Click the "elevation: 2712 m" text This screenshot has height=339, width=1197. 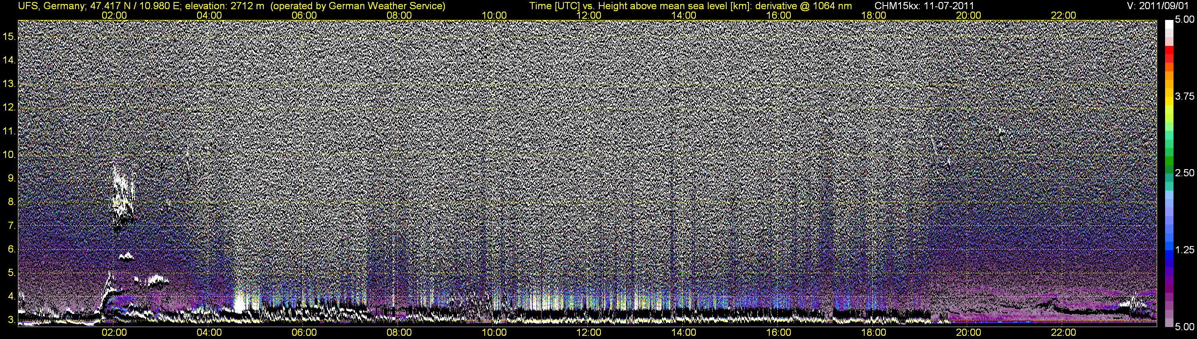[225, 6]
